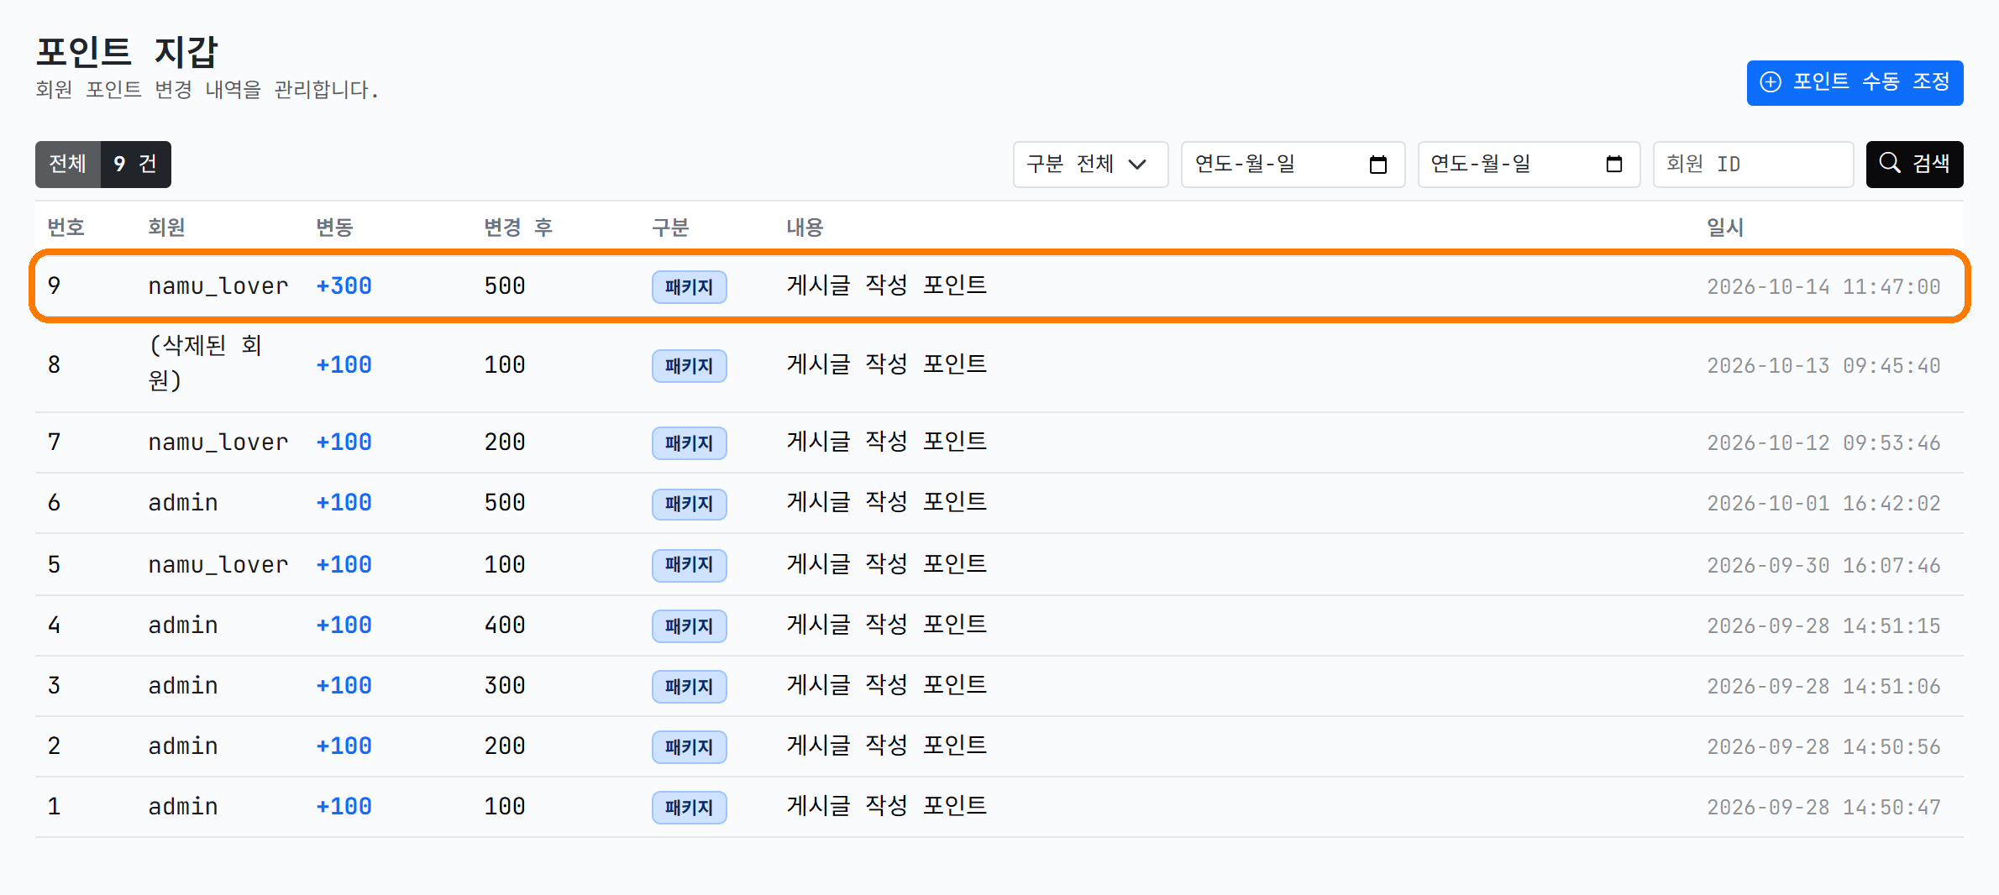Screen dimensions: 1999x895
Task: Click the 300 balance value in row 3
Action: tap(505, 686)
